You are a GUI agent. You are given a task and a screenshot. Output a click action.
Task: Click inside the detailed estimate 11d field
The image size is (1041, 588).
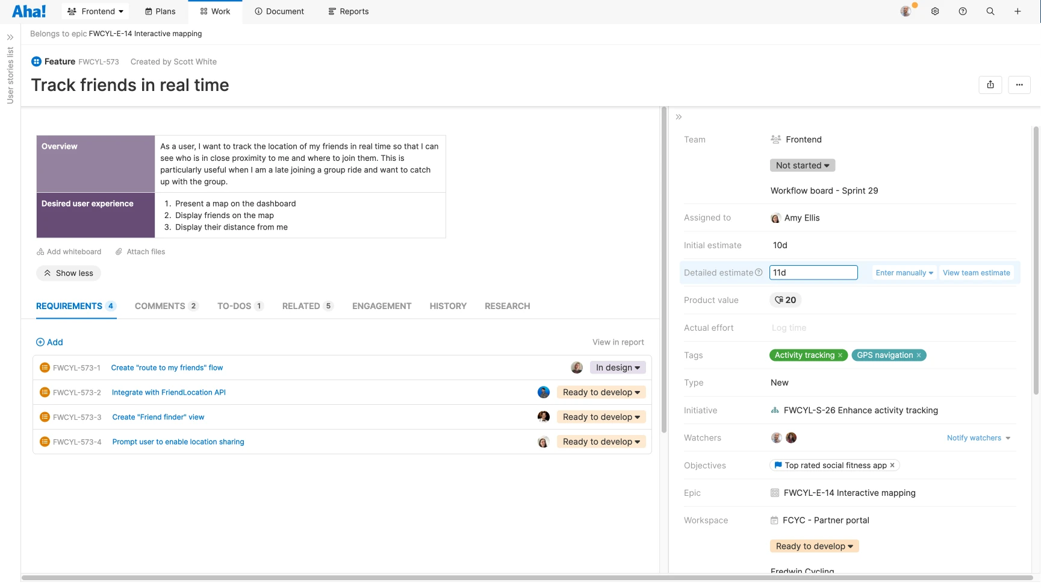click(813, 272)
